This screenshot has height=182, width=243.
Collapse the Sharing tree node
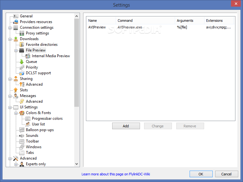coord(10,79)
